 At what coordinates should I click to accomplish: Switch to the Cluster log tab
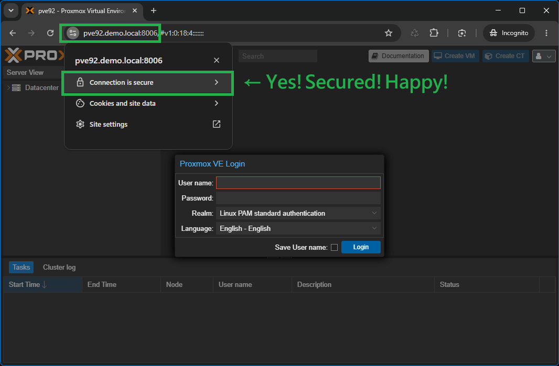(59, 267)
